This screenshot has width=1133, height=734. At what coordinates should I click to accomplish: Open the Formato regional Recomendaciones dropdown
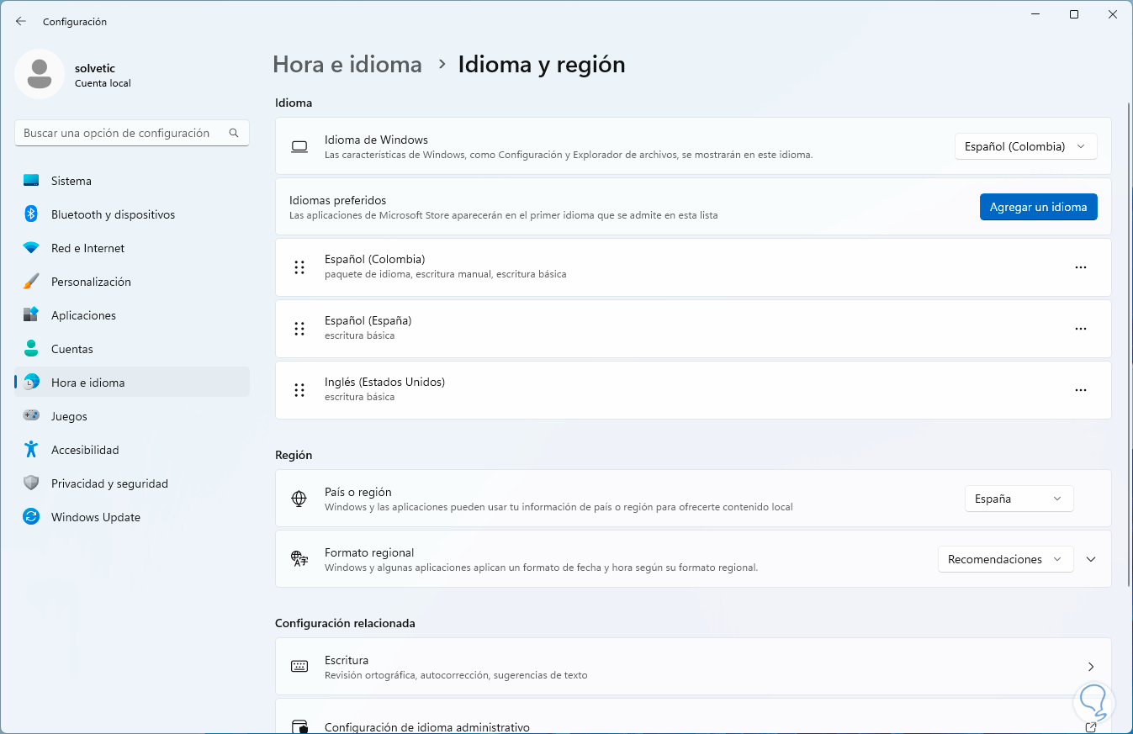click(1005, 559)
